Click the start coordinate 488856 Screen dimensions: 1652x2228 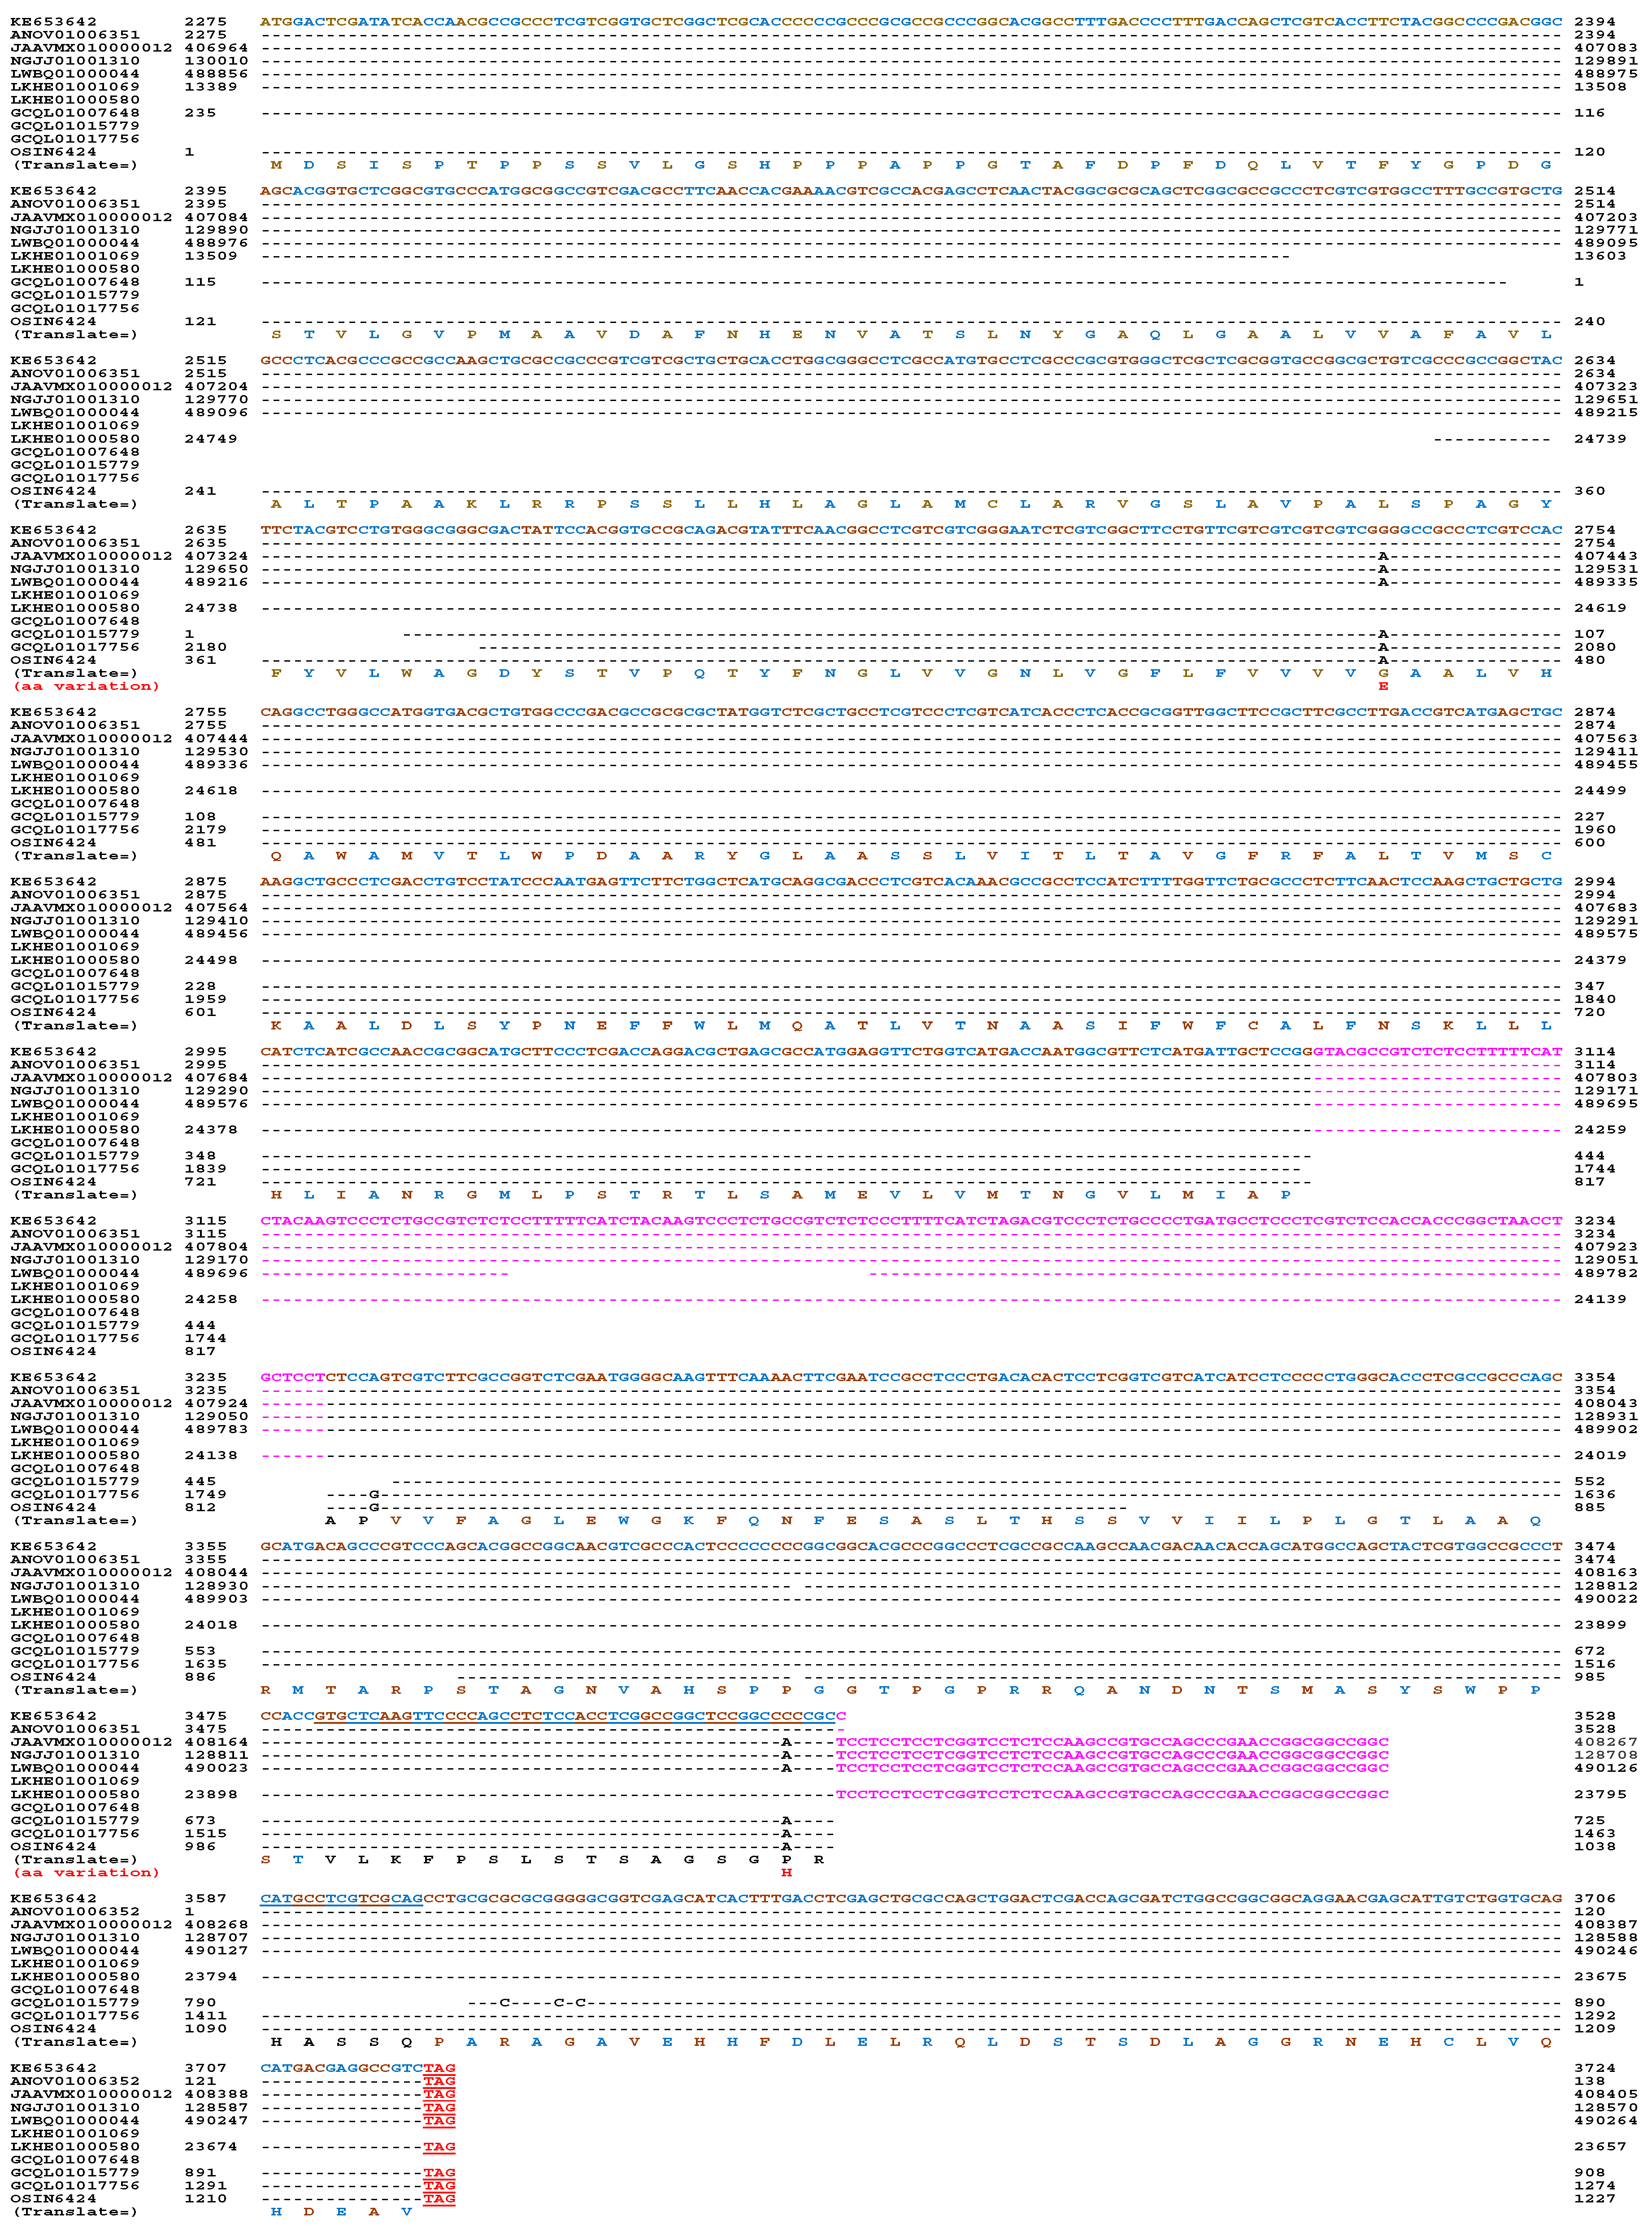216,73
